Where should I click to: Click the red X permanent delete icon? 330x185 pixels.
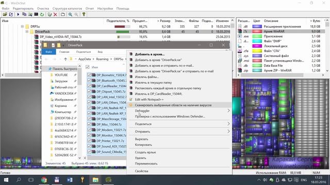pos(55,14)
